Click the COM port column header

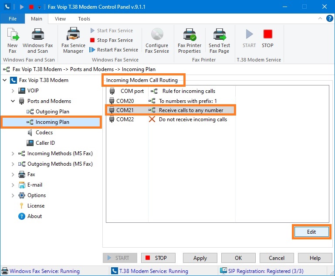click(127, 91)
